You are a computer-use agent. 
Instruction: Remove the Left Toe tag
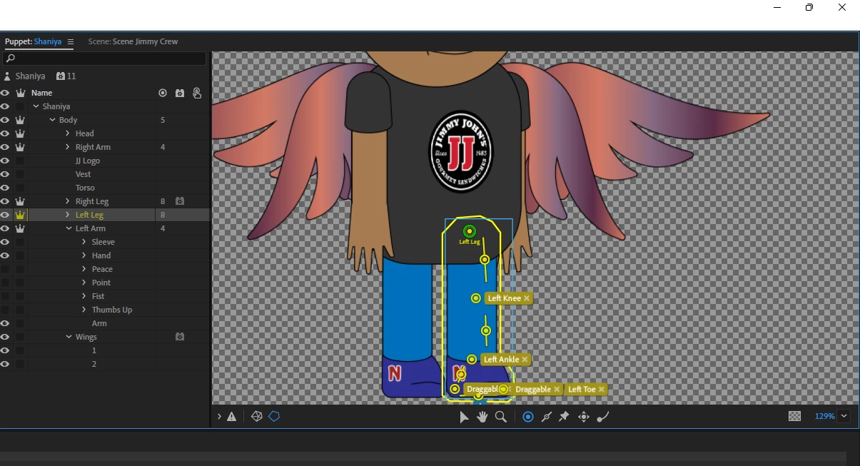tap(602, 390)
